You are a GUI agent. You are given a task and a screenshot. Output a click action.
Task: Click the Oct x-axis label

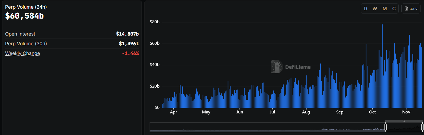372,112
